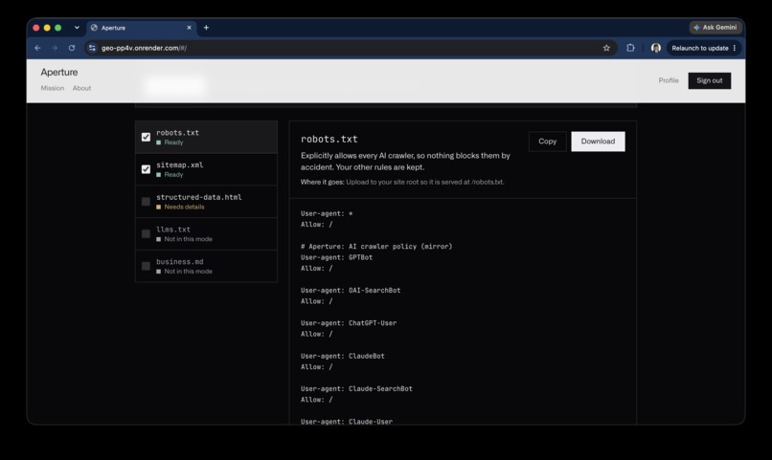Uncheck the robots.txt checkbox
The image size is (772, 460).
point(146,137)
